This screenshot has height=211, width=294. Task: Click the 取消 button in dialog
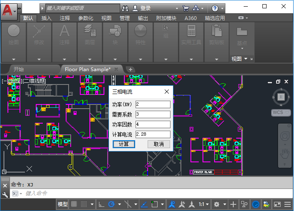[158, 144]
